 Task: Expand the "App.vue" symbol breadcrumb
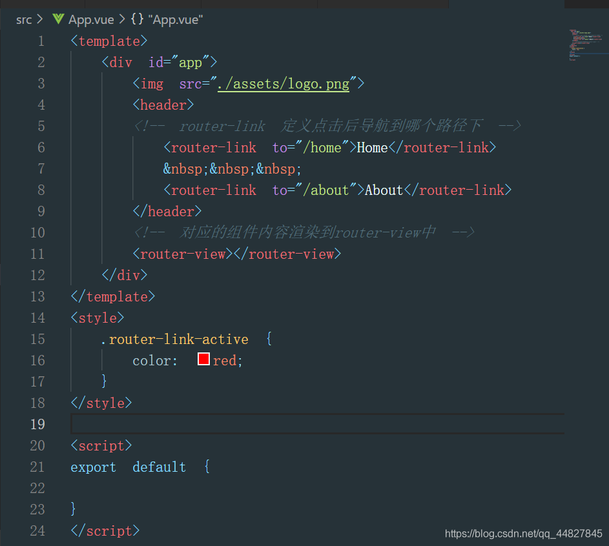pos(176,19)
